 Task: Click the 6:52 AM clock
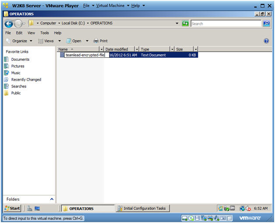click(261, 208)
